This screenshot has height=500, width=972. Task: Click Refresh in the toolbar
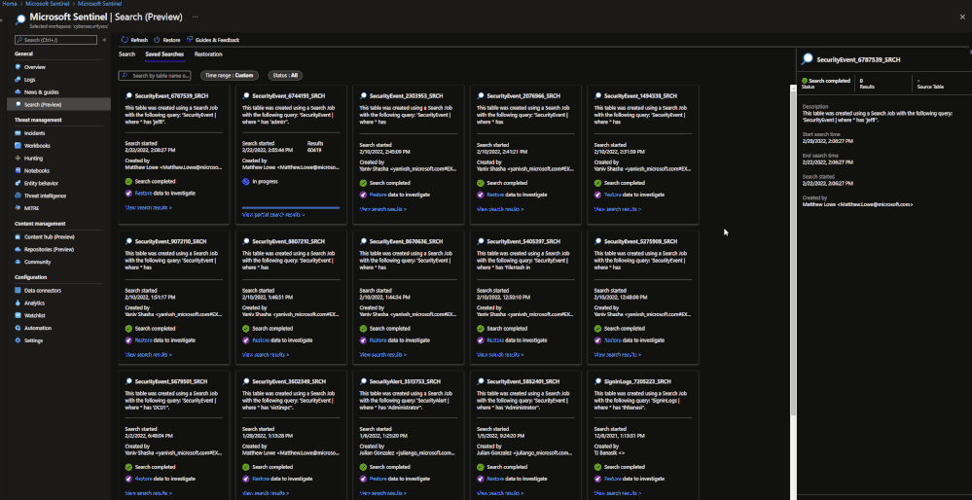point(134,40)
